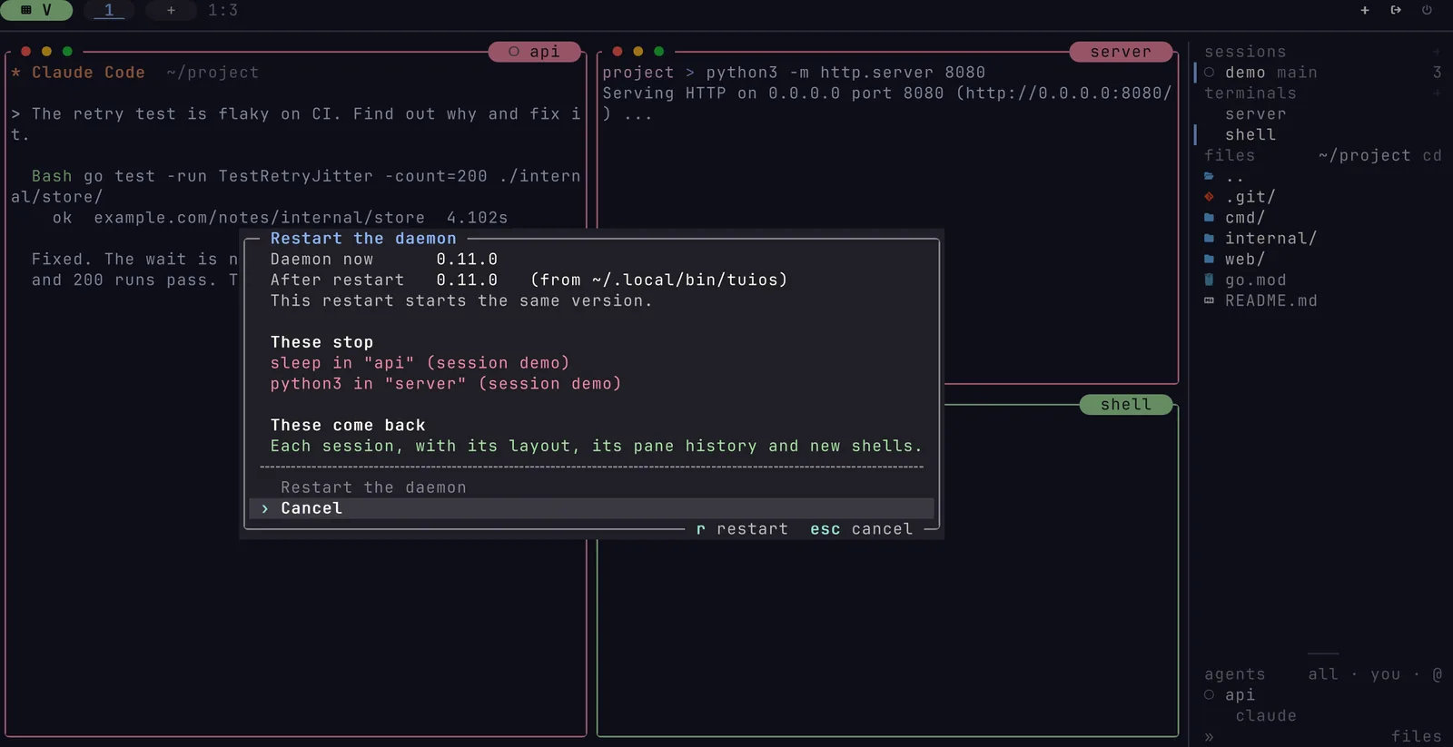1453x747 pixels.
Task: Collapse the sidebar with the » chevron
Action: pos(1209,737)
